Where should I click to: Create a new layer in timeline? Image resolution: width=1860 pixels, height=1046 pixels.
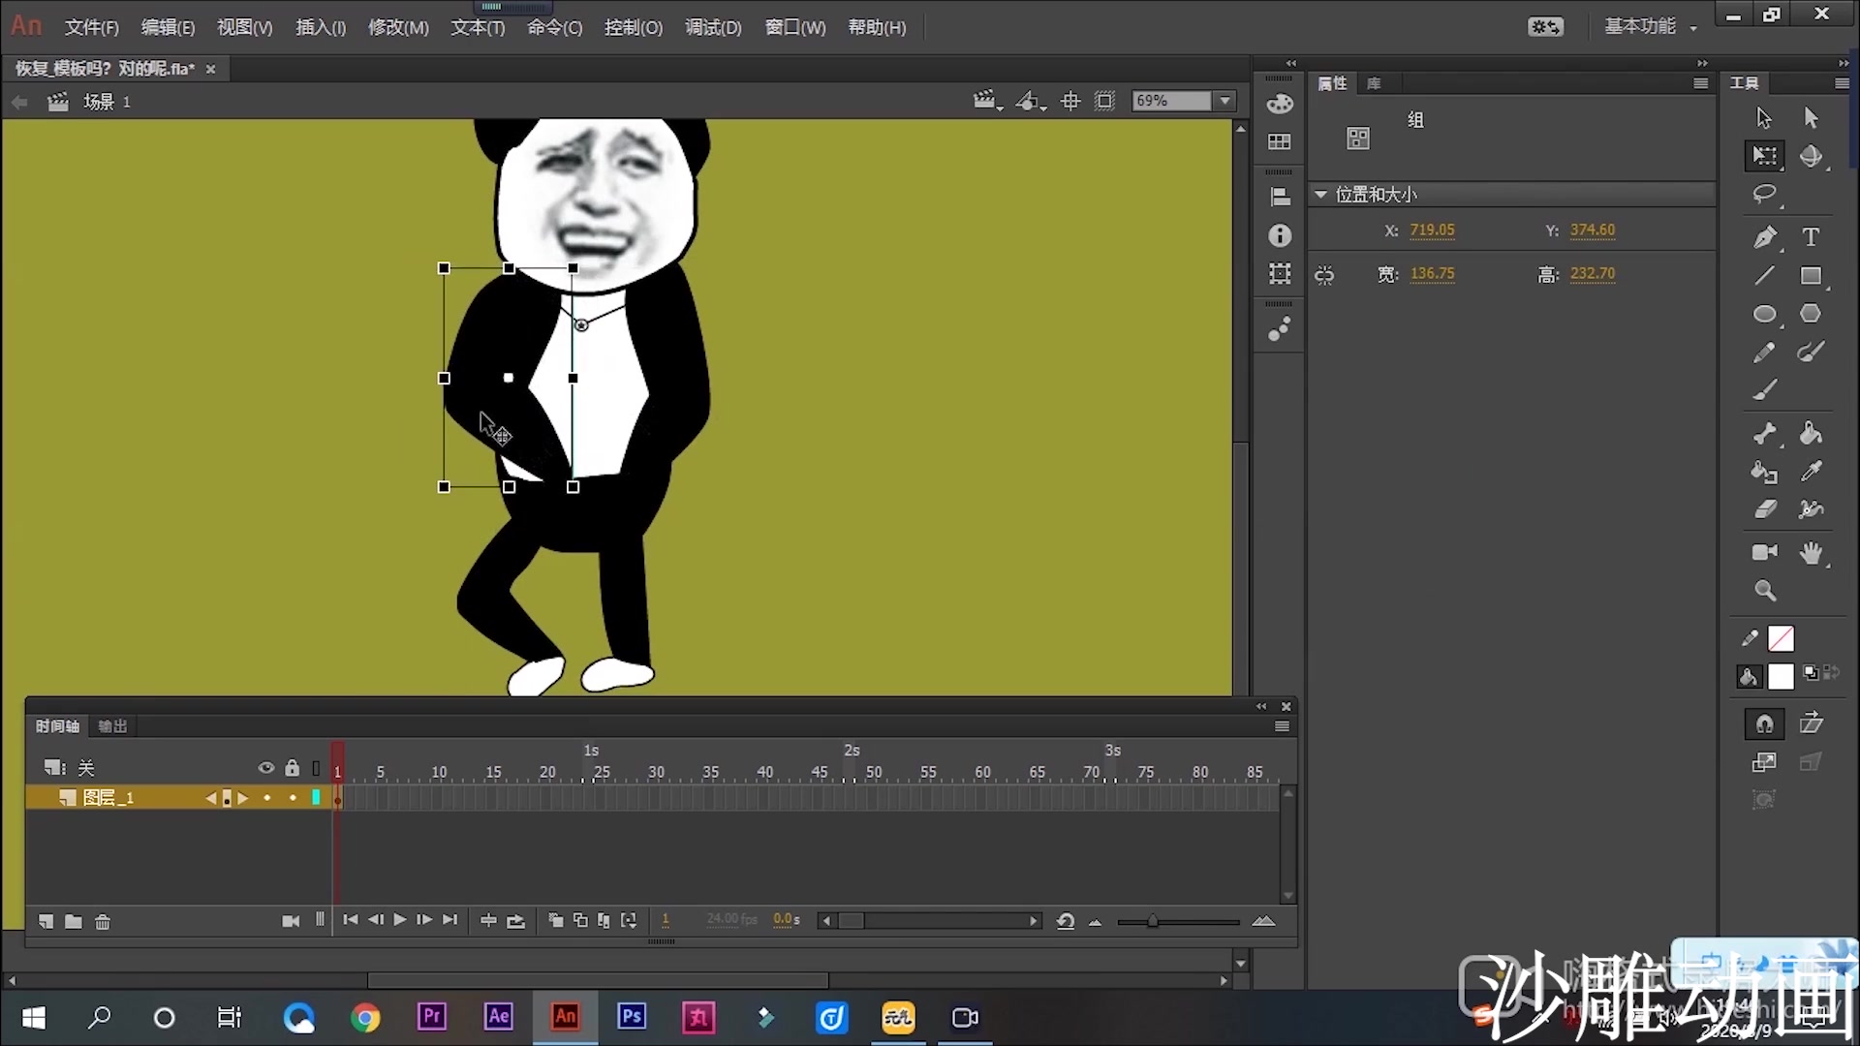tap(46, 921)
